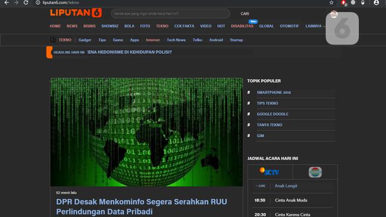The image size is (386, 217).
Task: Open the red extension icon in the toolbar
Action: pos(343,2)
